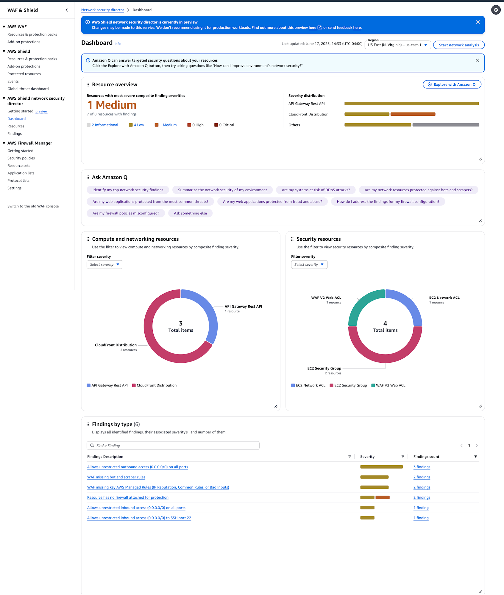Focus the Find a Finding search field
This screenshot has height=595, width=504.
pyautogui.click(x=173, y=445)
